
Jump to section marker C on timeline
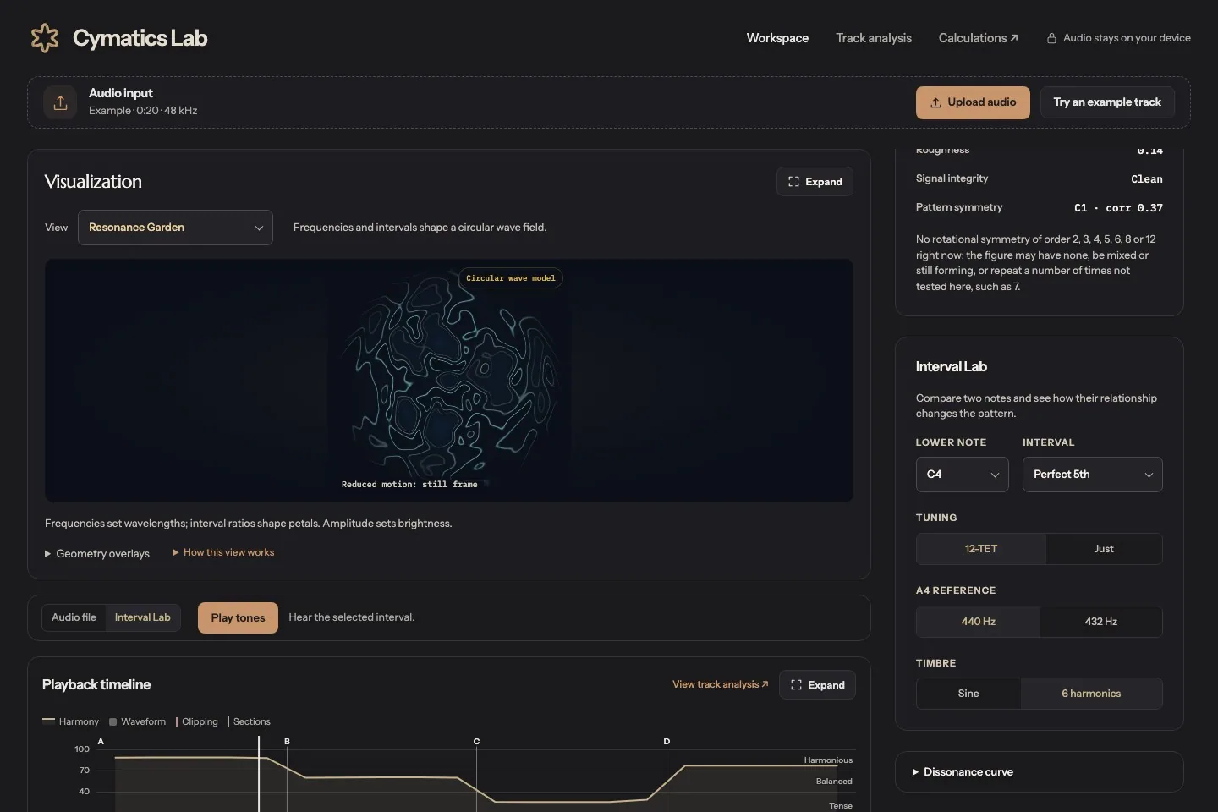point(476,742)
